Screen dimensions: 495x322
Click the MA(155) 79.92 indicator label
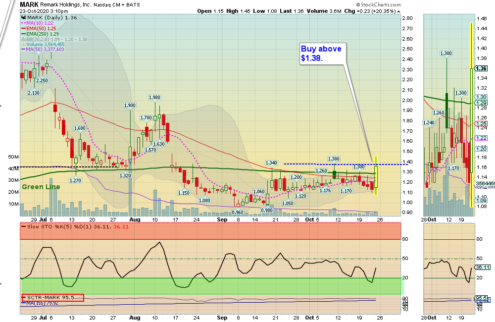click(40, 303)
